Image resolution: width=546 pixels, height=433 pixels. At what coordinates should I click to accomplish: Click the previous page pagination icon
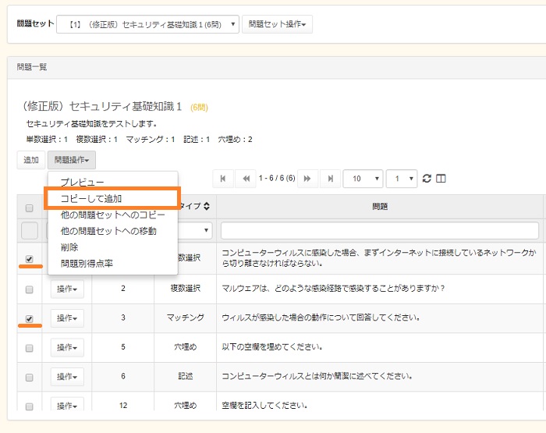246,179
